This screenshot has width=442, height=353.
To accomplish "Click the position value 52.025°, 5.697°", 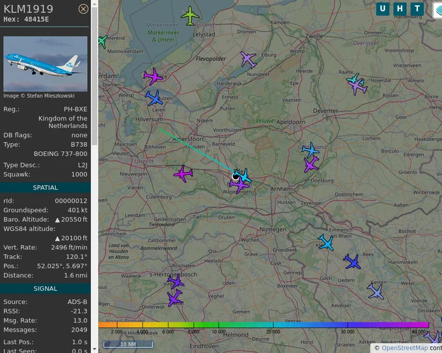I will tap(62, 266).
